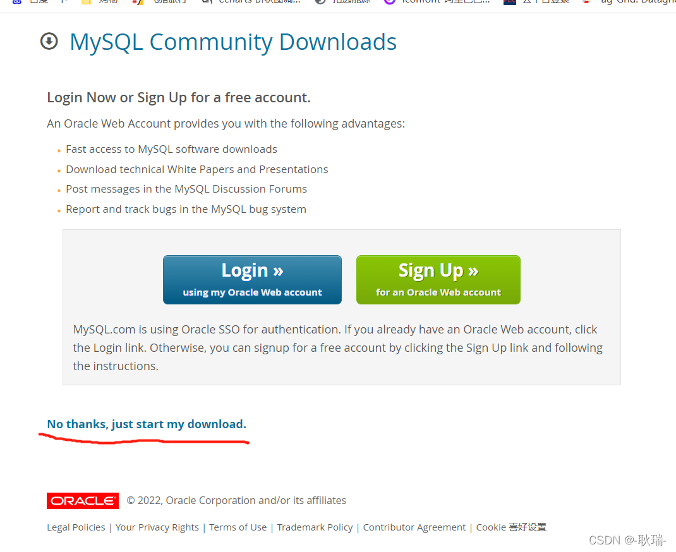Open the Terms of Use link
Viewport: 676px width, 552px height.
[238, 527]
